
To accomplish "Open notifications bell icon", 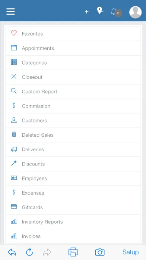I will pyautogui.click(x=114, y=12).
